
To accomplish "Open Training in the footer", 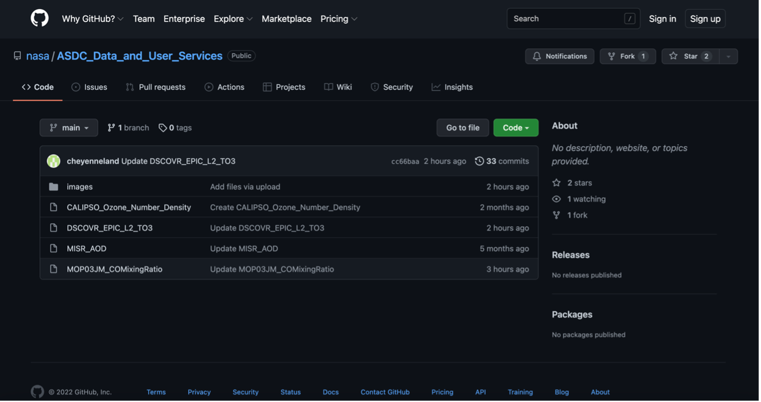I will point(520,392).
